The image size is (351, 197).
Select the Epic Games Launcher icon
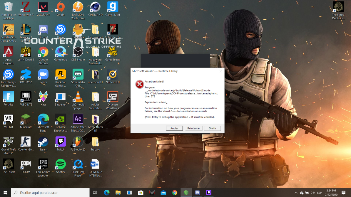click(x=43, y=168)
